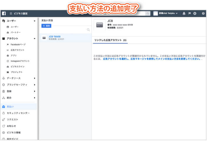The image size is (207, 141).
Task: Select ユーザー sub-item in sidebar
Action: [x=14, y=27]
